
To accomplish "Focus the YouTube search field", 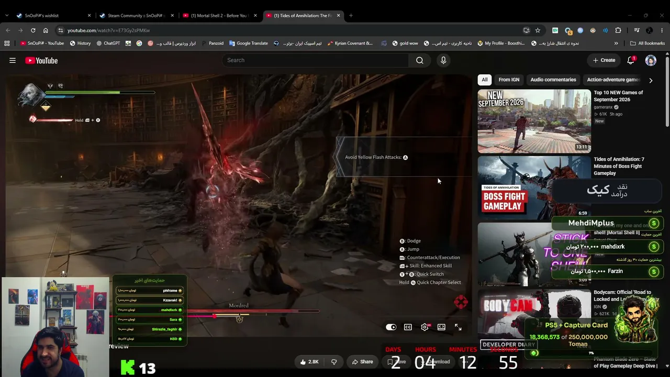I will [316, 60].
